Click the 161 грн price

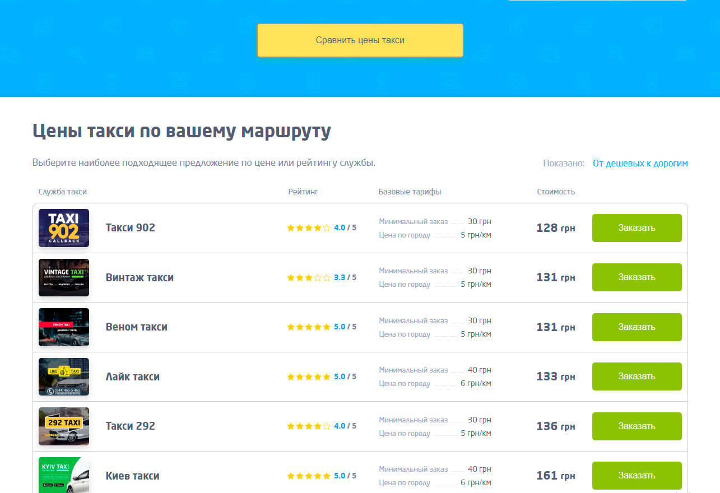click(556, 476)
